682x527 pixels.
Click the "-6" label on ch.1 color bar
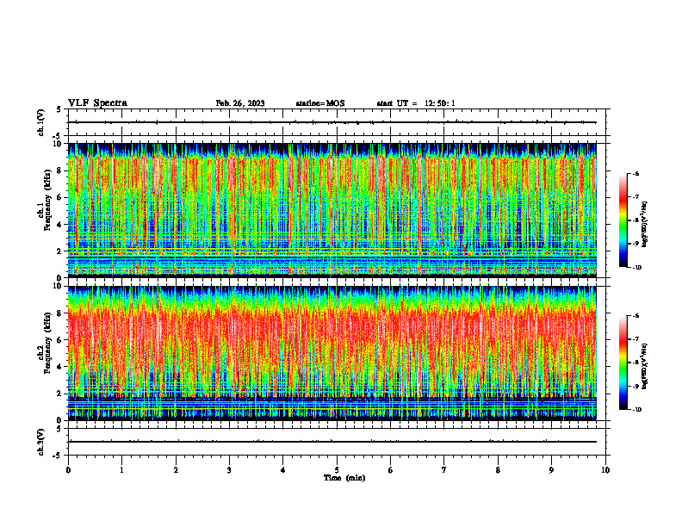(635, 173)
